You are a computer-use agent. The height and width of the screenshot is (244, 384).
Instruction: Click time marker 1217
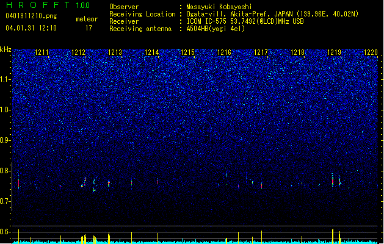tap(261, 52)
